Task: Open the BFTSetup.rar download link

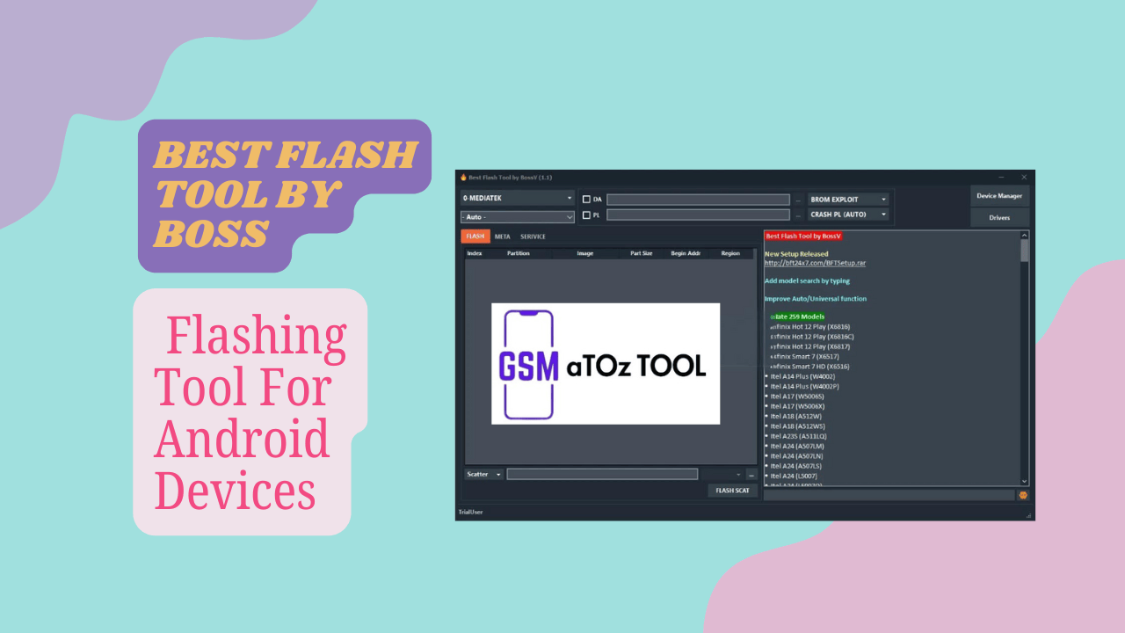Action: click(x=816, y=263)
